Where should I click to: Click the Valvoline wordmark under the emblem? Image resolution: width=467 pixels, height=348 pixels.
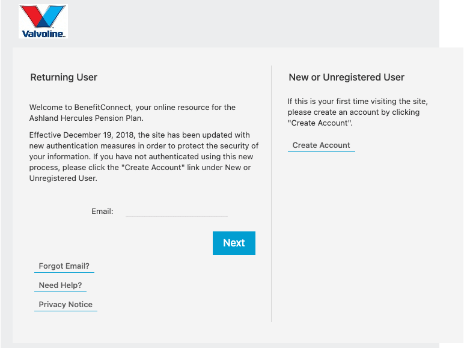[43, 34]
